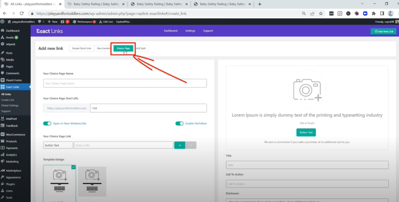Open Global Settings submenu item
Viewport: 399px width, 202px height.
[x=10, y=106]
